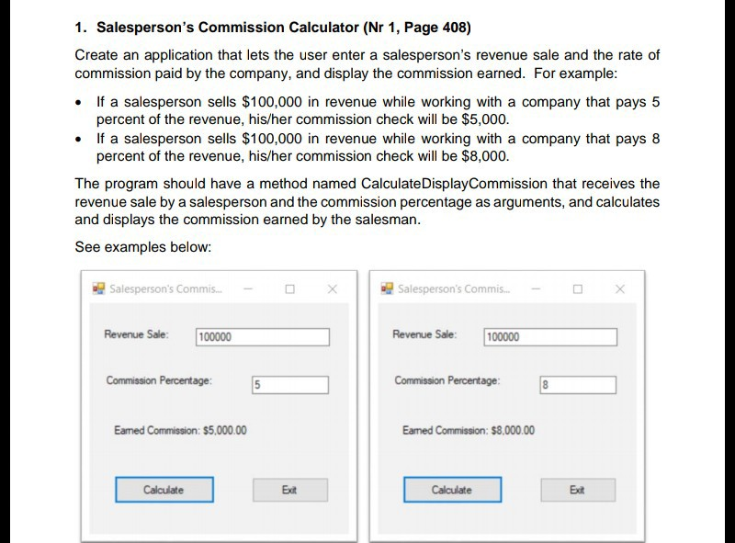Click the Commission Percentage field showing 5
Screen dimensions: 735x543
pyautogui.click(x=288, y=384)
